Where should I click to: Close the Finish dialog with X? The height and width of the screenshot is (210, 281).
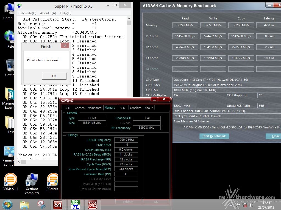point(65,45)
